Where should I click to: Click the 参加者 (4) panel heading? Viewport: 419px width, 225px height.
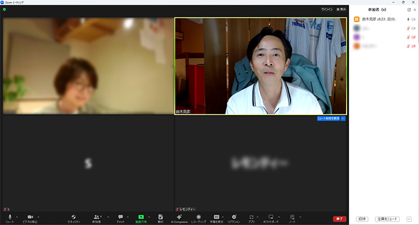point(377,10)
